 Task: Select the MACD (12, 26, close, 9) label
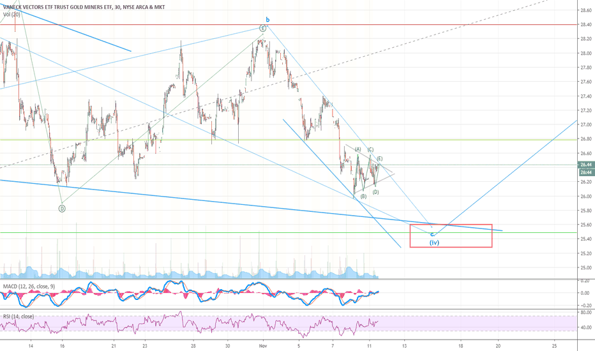click(29, 287)
